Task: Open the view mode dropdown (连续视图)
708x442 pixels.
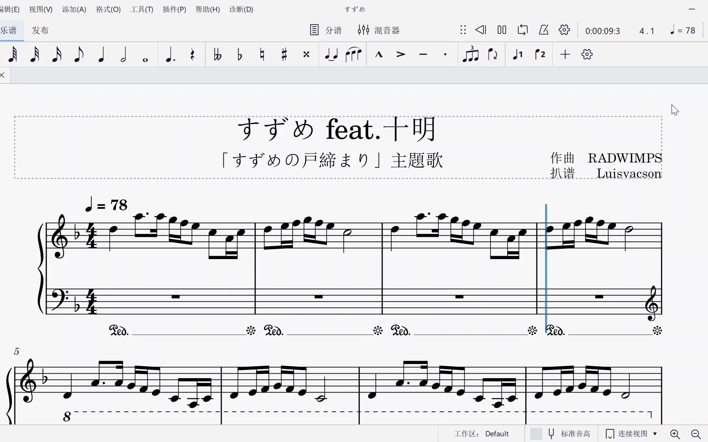Action: [631, 434]
